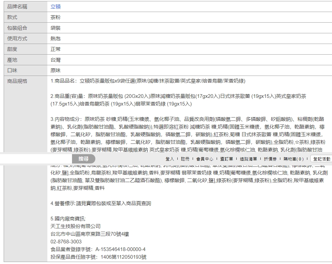Click the 投保產品責任險字號 insurance line
Image resolution: width=332 pixels, height=264 pixels.
(98, 257)
